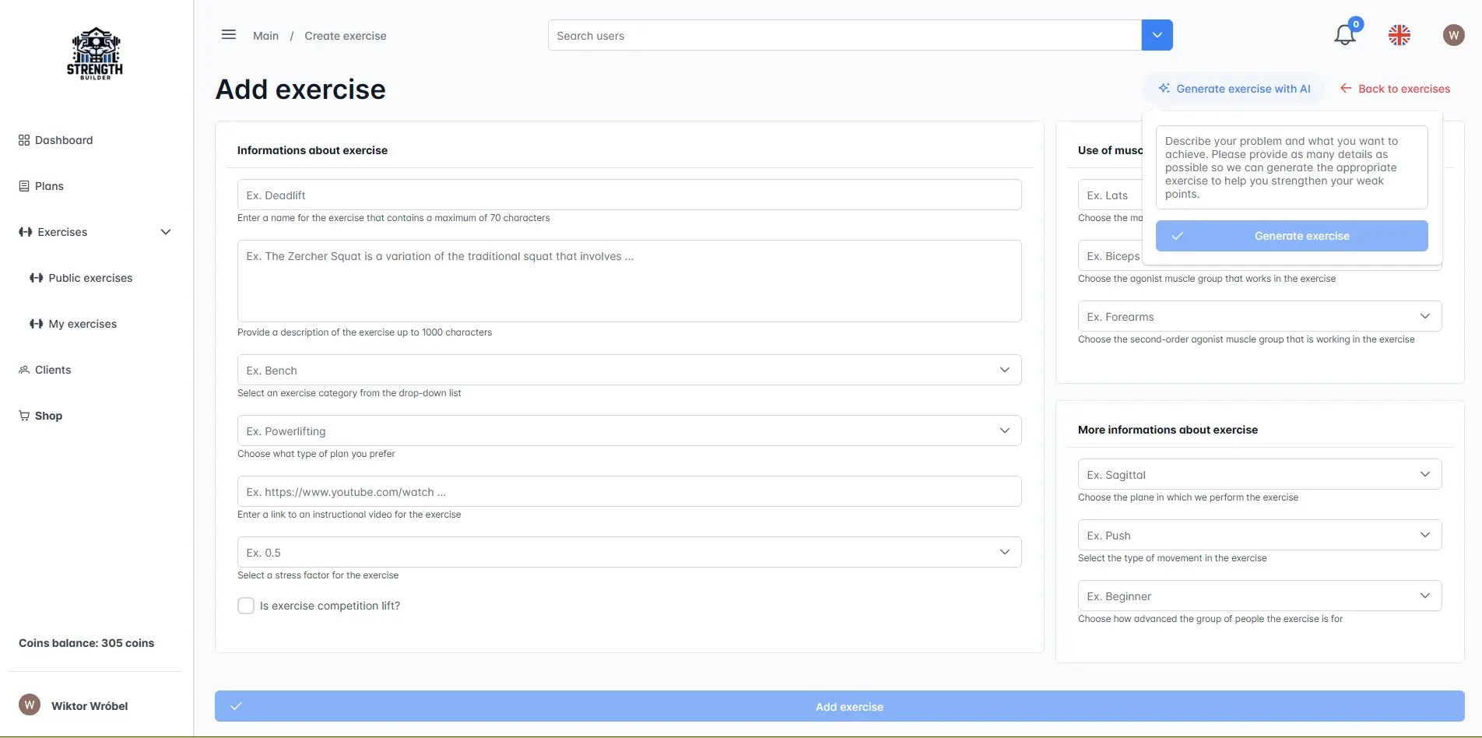Click the Dashboard grid icon
Screen dimensions: 1482x738
click(x=24, y=140)
